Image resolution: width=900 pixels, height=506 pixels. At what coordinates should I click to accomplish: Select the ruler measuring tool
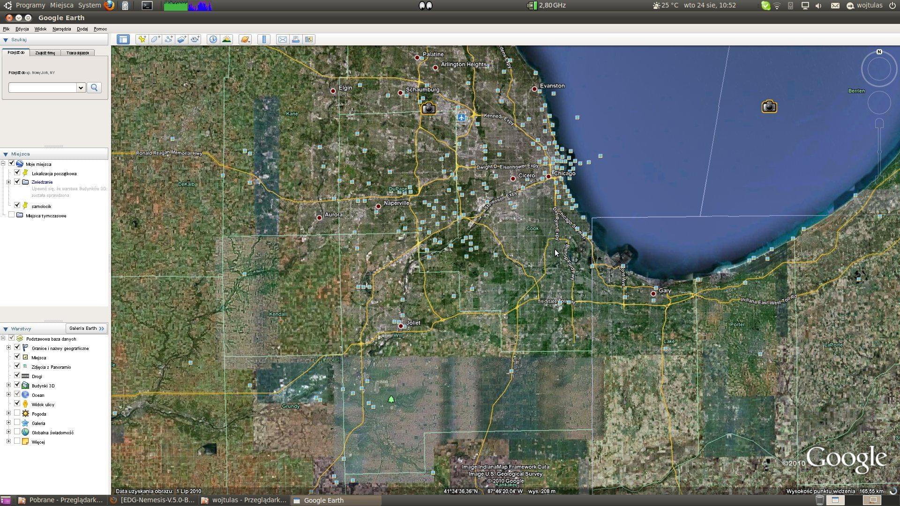click(x=264, y=39)
